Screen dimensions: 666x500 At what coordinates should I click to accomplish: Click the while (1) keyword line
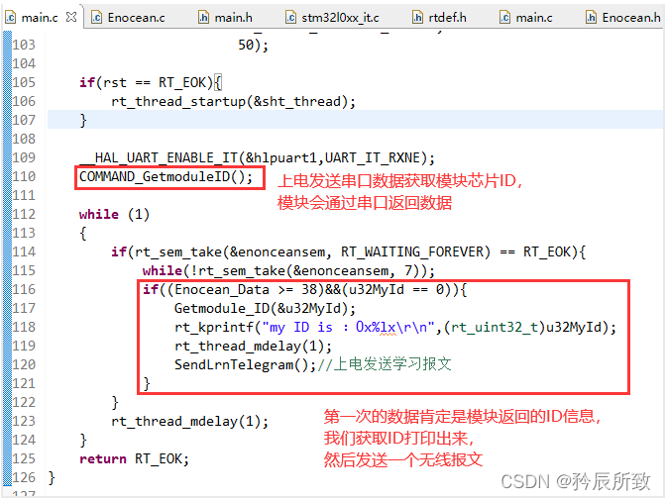114,214
